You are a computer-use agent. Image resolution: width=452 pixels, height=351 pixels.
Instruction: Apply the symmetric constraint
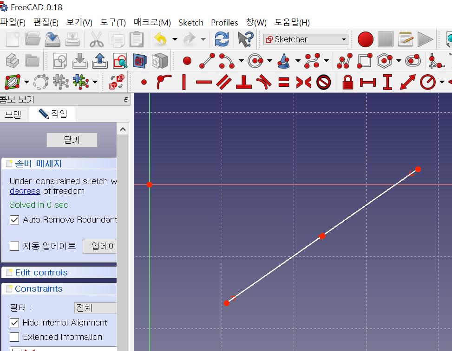(x=303, y=82)
